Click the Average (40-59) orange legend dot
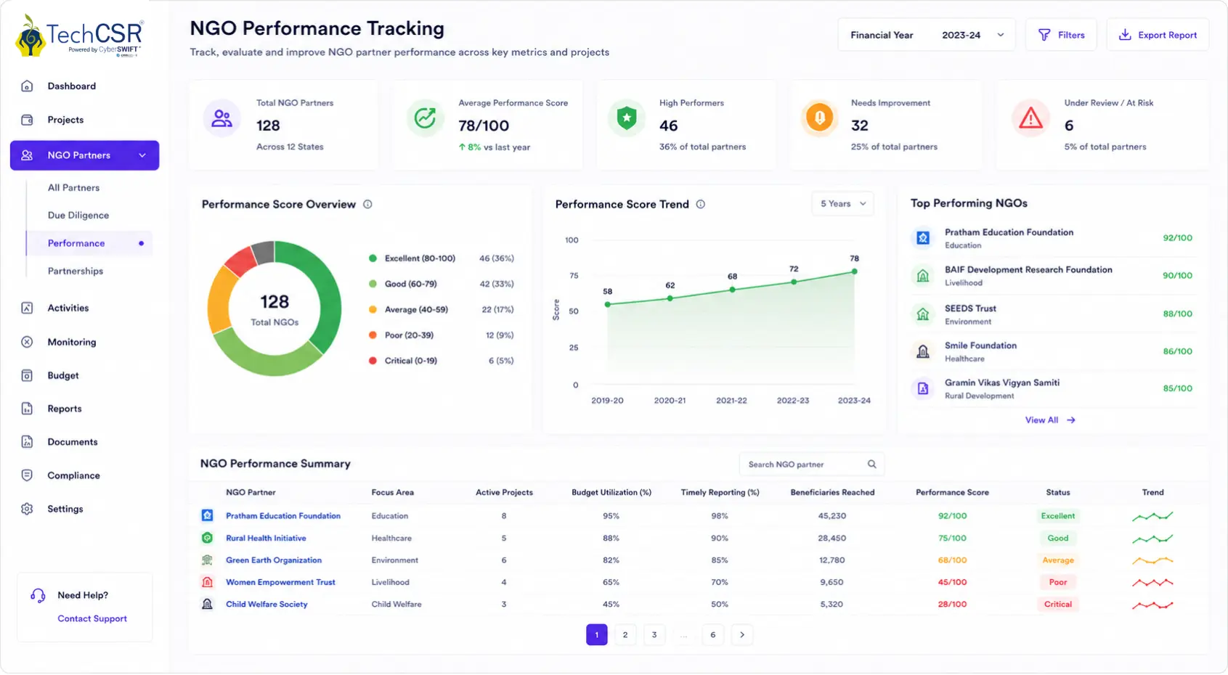Viewport: 1228px width, 675px height. click(x=373, y=309)
